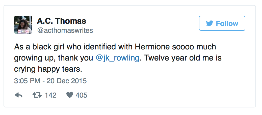Screen dimensions: 262x115
Task: Click the @acthomaswrites handle
Action: coord(65,31)
